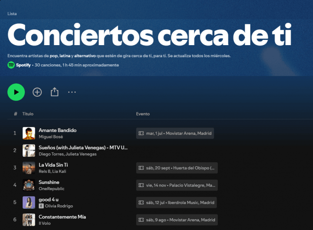This screenshot has width=313, height=230.
Task: Click song title Constantemente Mía
Action: pyautogui.click(x=62, y=217)
